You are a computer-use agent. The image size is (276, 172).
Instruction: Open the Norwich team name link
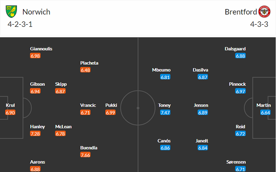pyautogui.click(x=36, y=12)
